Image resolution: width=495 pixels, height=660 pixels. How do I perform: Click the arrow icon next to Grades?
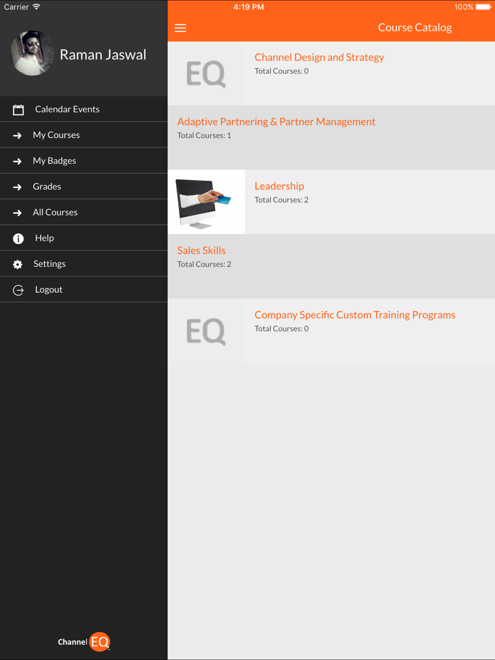17,187
